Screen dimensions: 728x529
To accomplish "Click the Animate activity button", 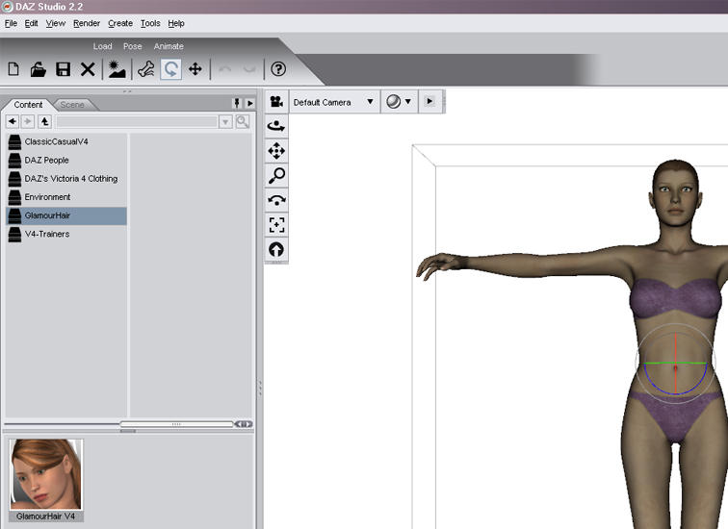I will pos(169,46).
